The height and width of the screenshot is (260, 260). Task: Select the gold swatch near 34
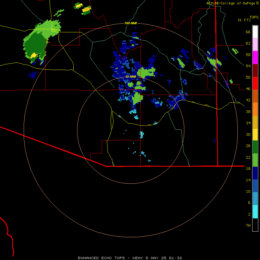click(255, 122)
